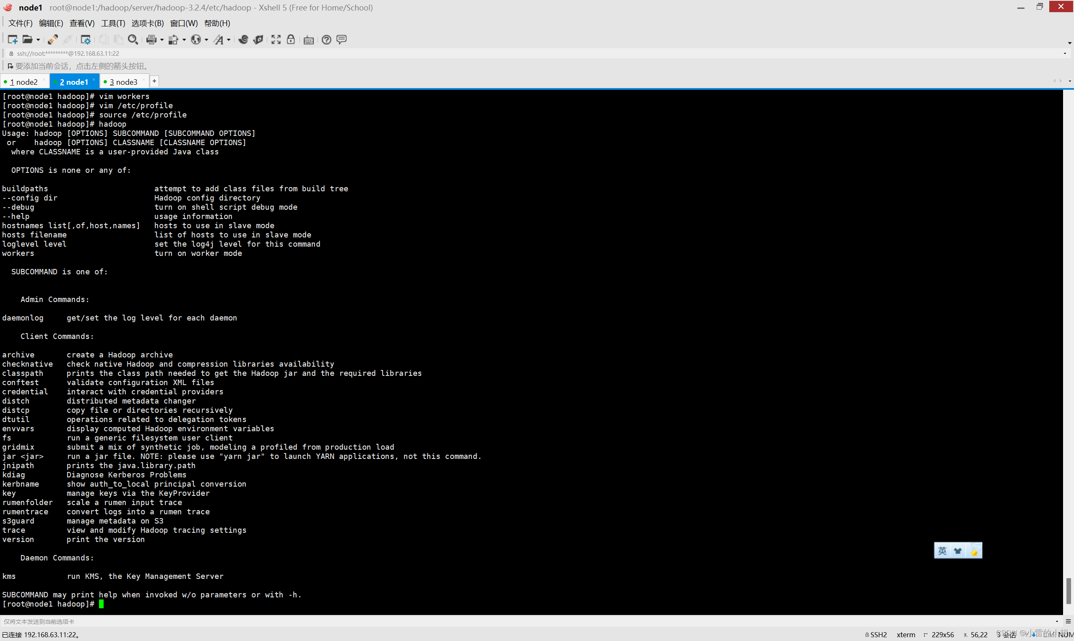Open the 工具(T) menu
The width and height of the screenshot is (1074, 641).
(113, 23)
